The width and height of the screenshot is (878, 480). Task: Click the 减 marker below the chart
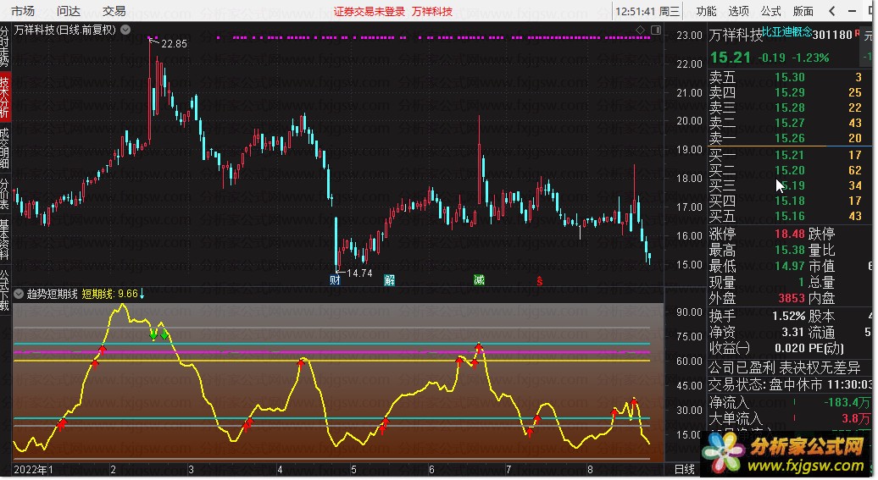point(479,280)
